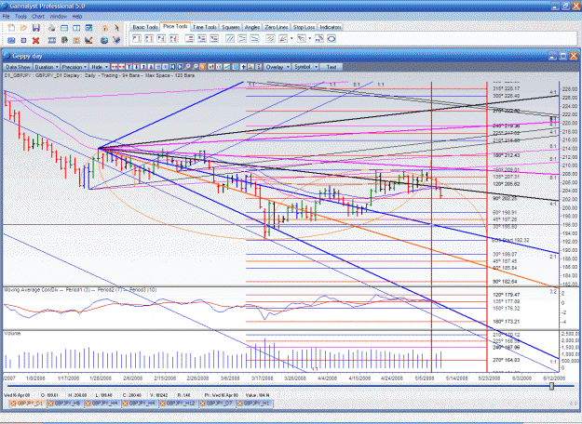Click the 315° 228.17 price level label
The height and width of the screenshot is (424, 582).
coord(506,89)
